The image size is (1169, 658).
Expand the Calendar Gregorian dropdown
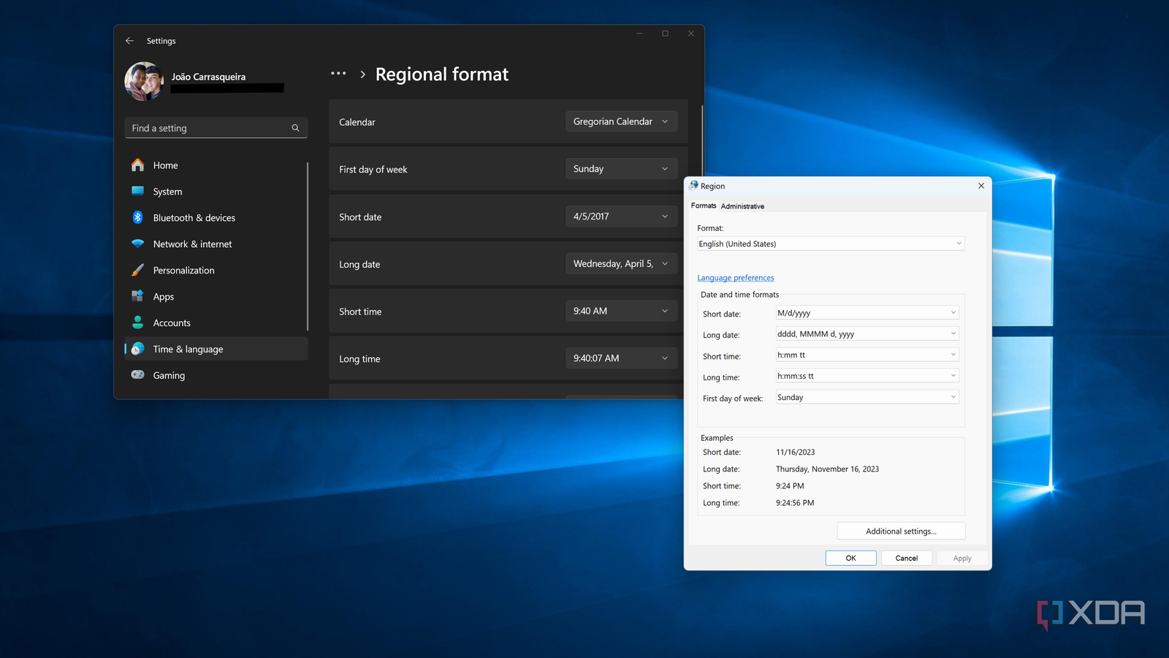(621, 121)
